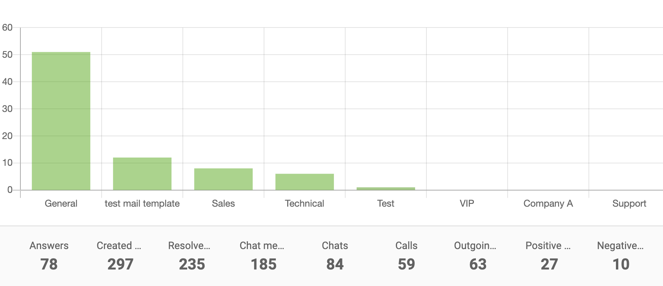Select the Answers stat showing 78
This screenshot has width=663, height=286.
49,256
